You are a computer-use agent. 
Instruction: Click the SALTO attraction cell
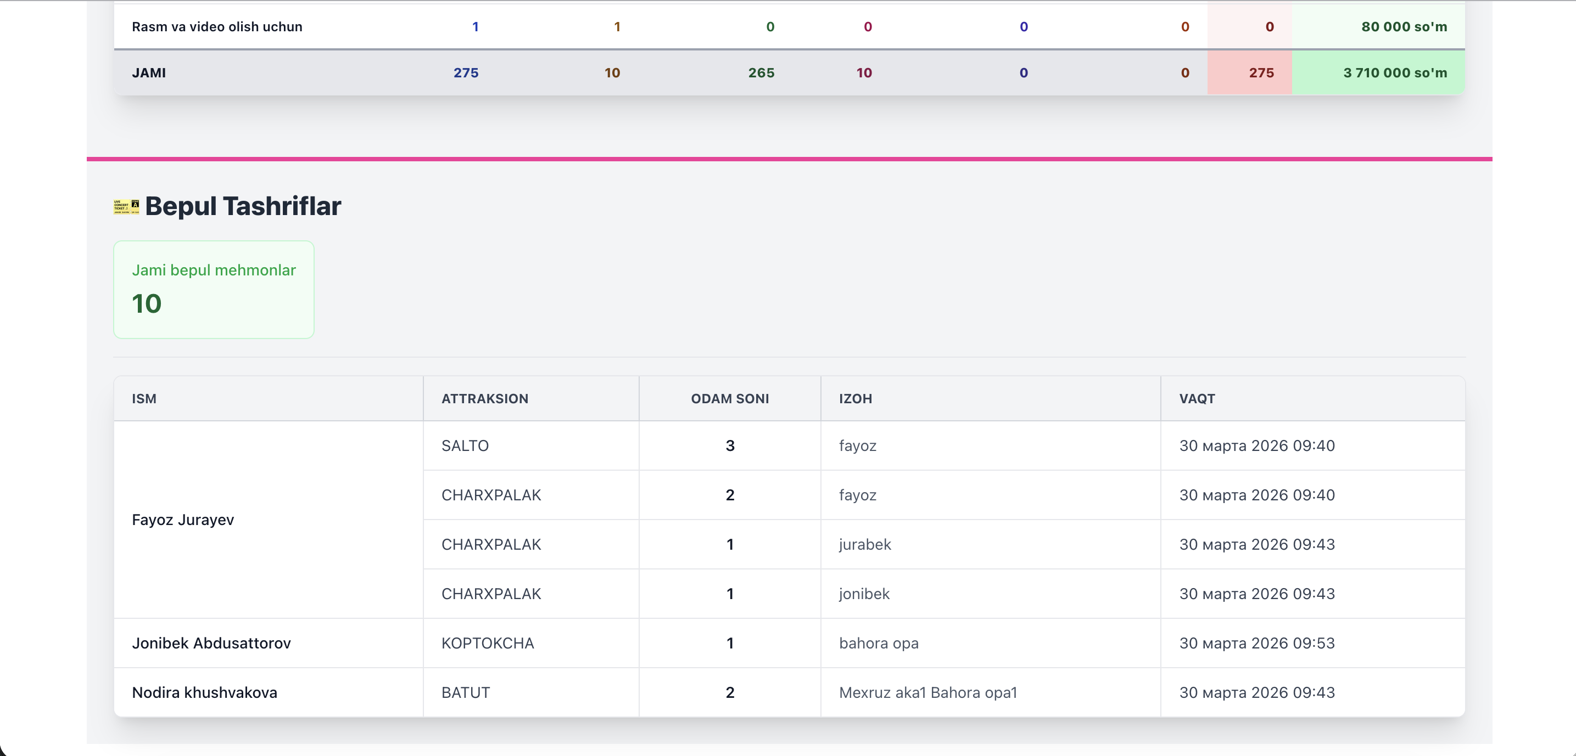pyautogui.click(x=465, y=445)
